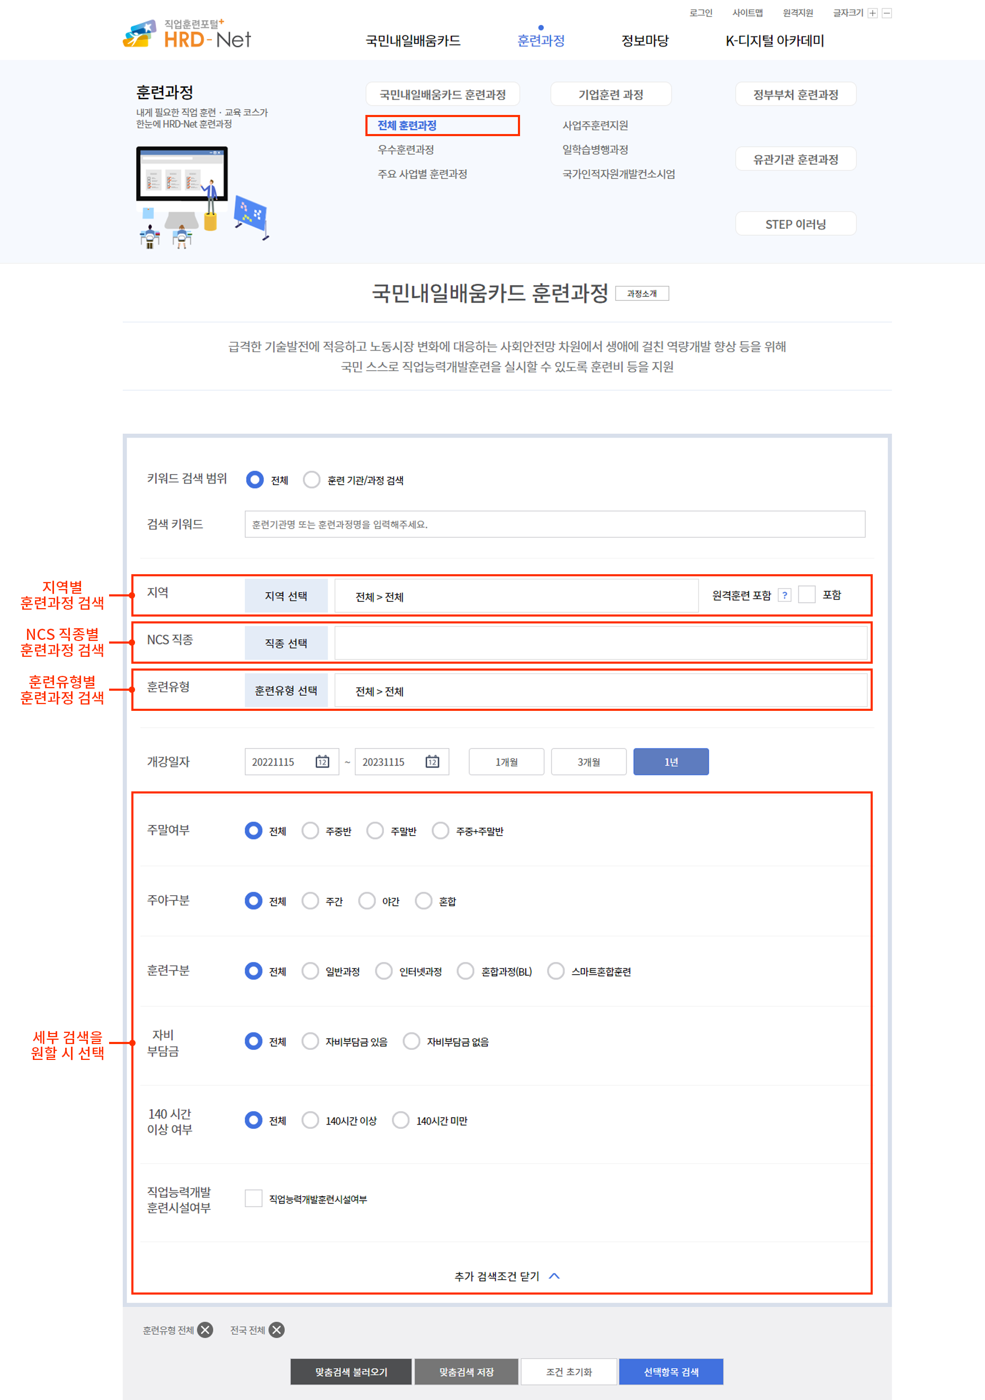
Task: Remove the 전국 전체 filter tag
Action: tap(277, 1330)
